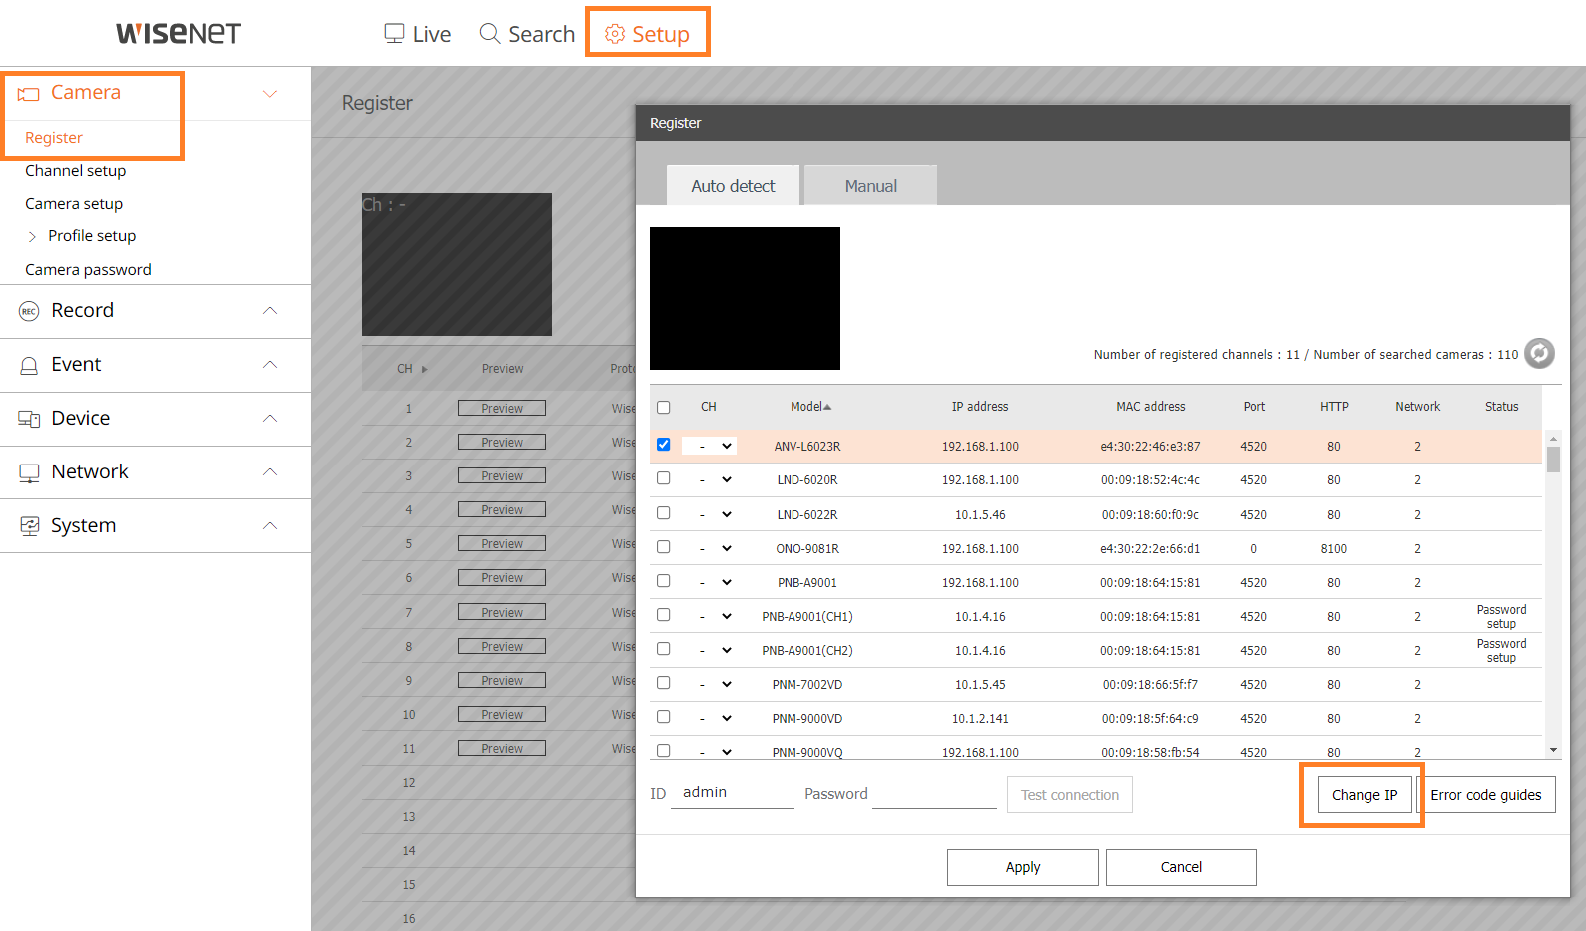Expand the Device menu chevron
This screenshot has width=1586, height=931.
click(269, 419)
